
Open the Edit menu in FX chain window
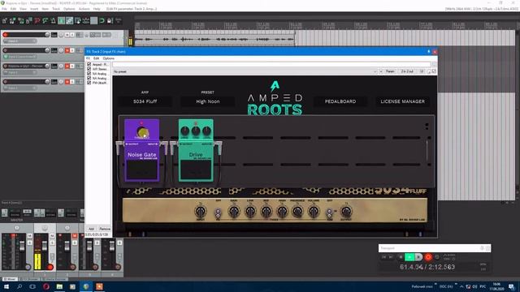[96, 58]
